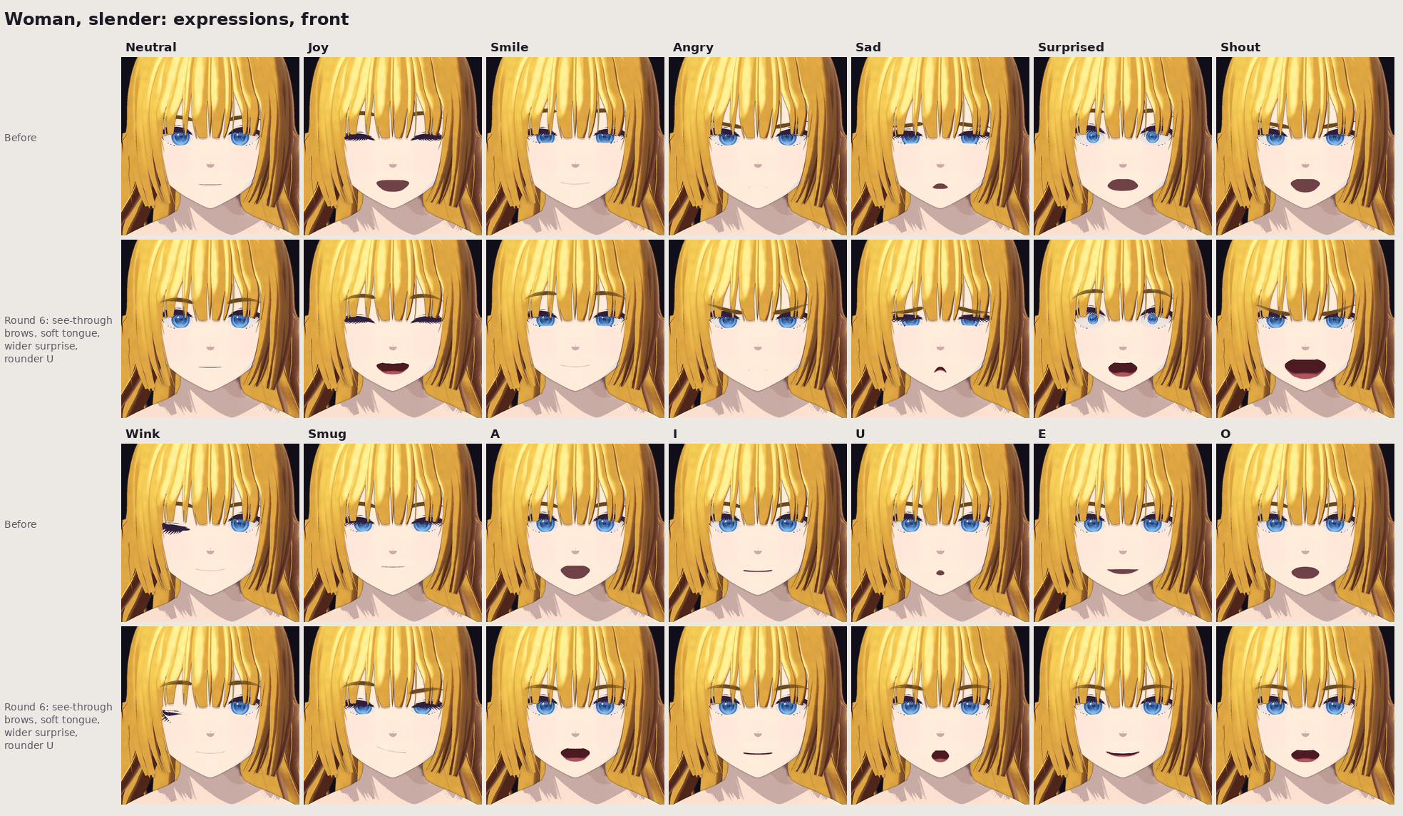Select the Before Surprised face thumbnail

[x=1123, y=146]
